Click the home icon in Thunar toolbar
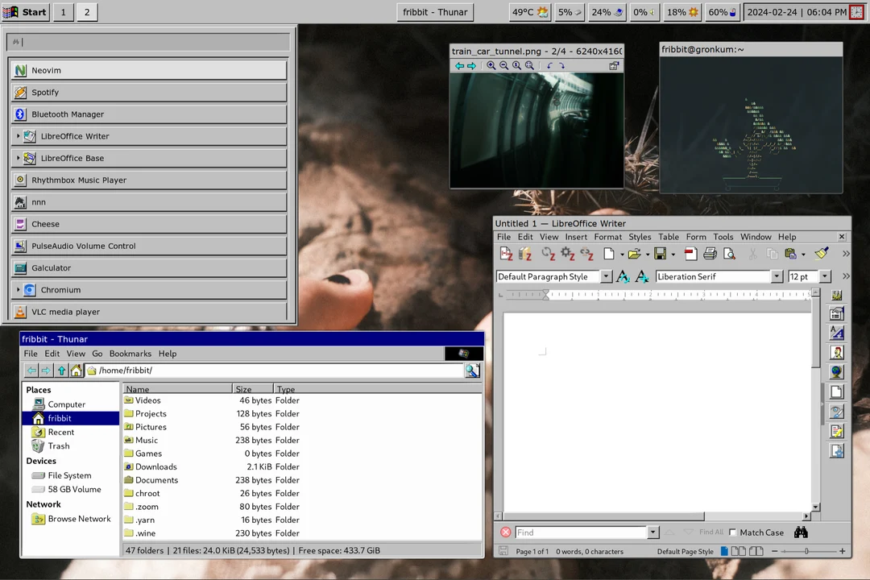 coord(76,371)
